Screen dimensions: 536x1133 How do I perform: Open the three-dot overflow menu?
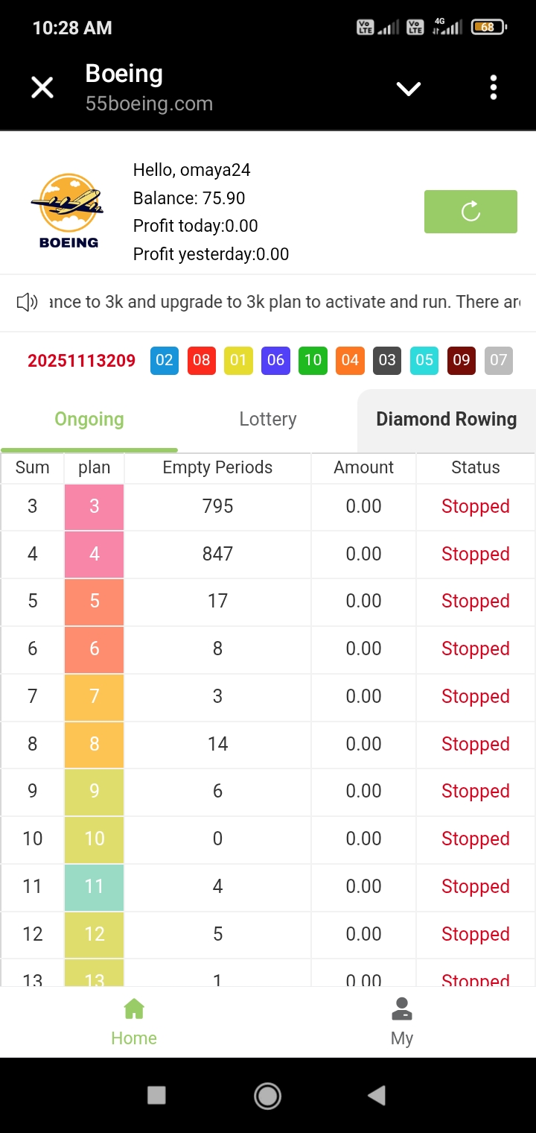493,88
